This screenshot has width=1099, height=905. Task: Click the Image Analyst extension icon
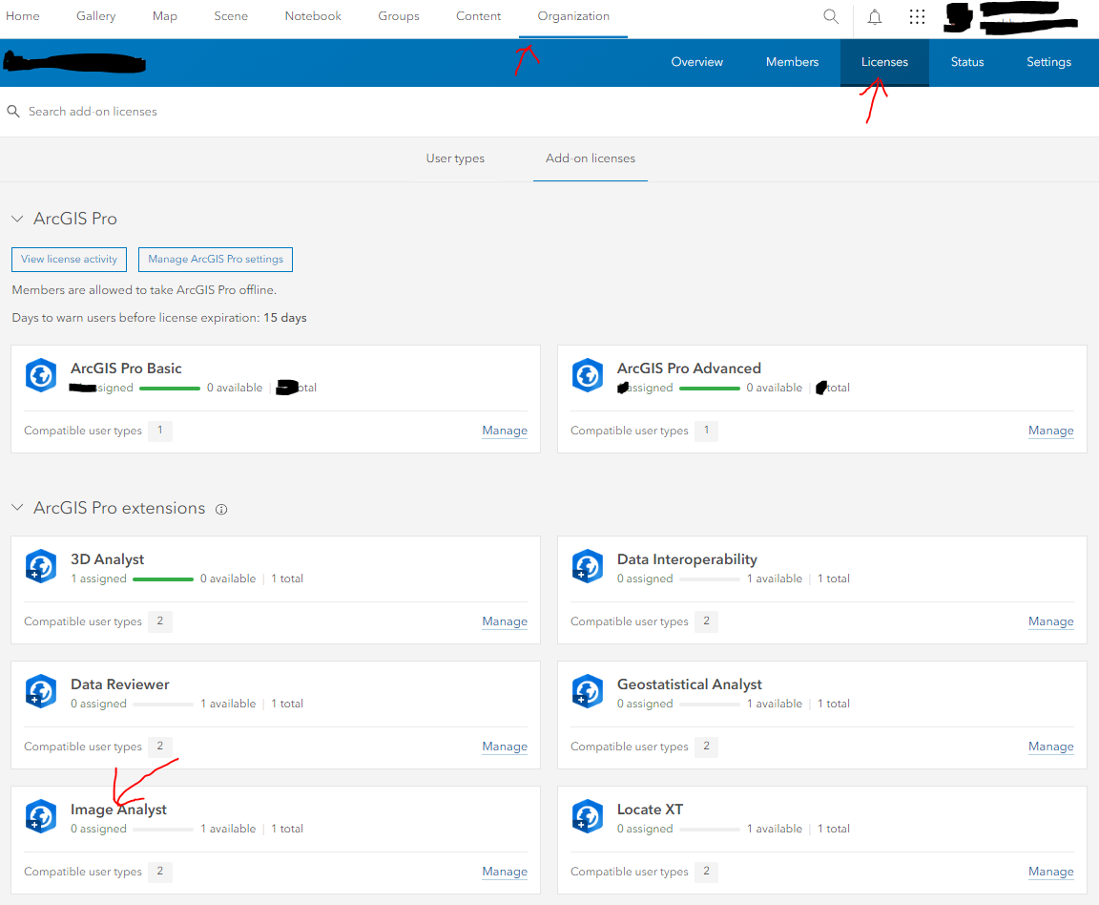40,816
